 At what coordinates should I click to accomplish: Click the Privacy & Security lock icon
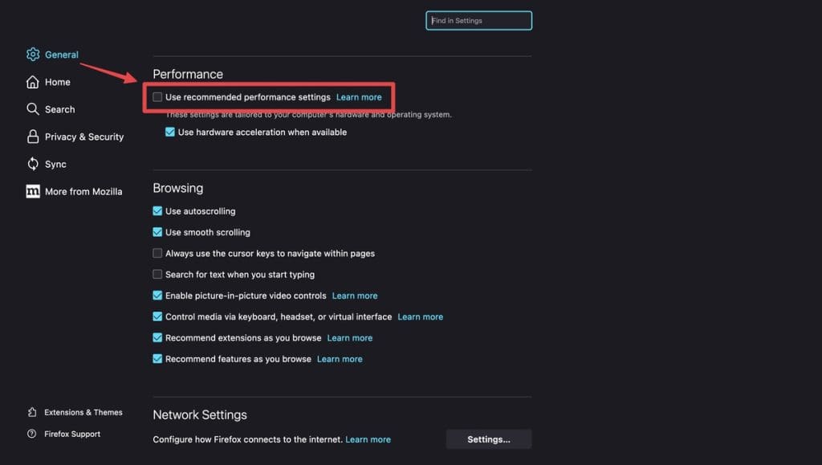click(33, 137)
